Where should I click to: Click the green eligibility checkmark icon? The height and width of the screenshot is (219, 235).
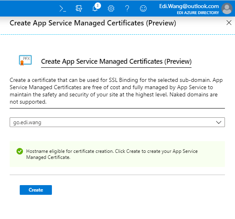coord(20,151)
